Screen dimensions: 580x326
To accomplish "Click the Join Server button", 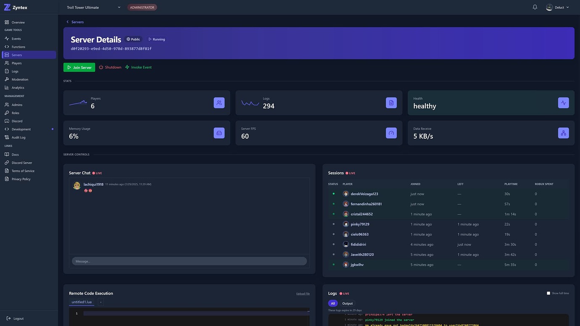I will pos(79,67).
